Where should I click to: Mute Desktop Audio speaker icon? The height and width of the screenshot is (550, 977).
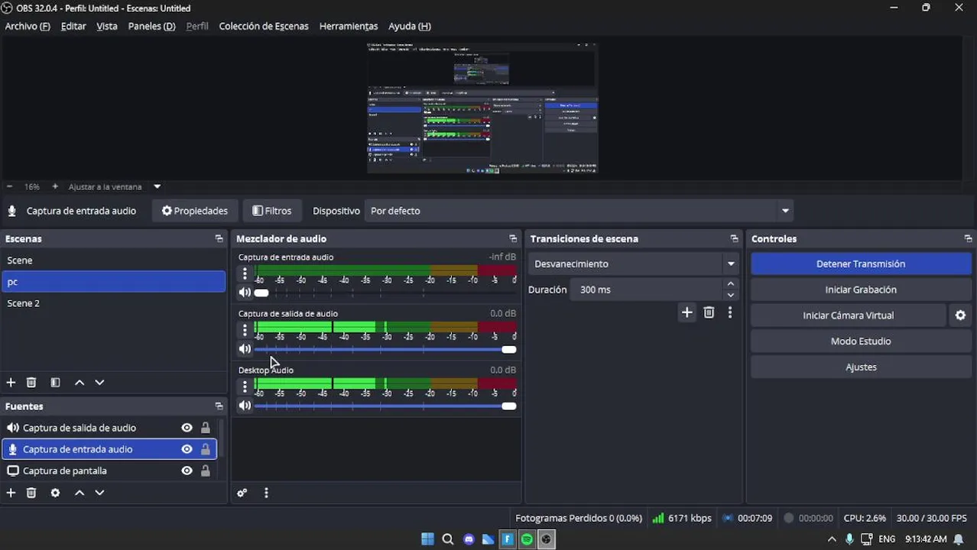coord(245,406)
